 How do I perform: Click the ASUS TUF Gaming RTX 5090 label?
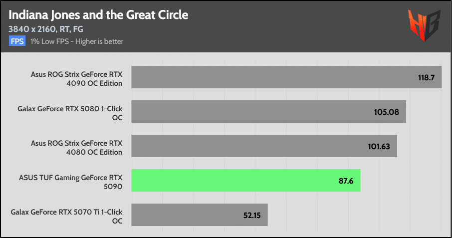pos(71,182)
